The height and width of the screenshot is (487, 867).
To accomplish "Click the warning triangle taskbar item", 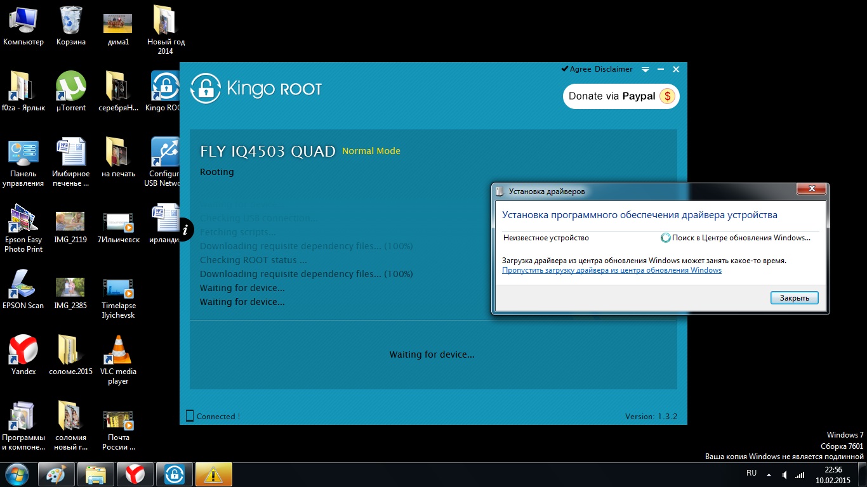I will [213, 474].
